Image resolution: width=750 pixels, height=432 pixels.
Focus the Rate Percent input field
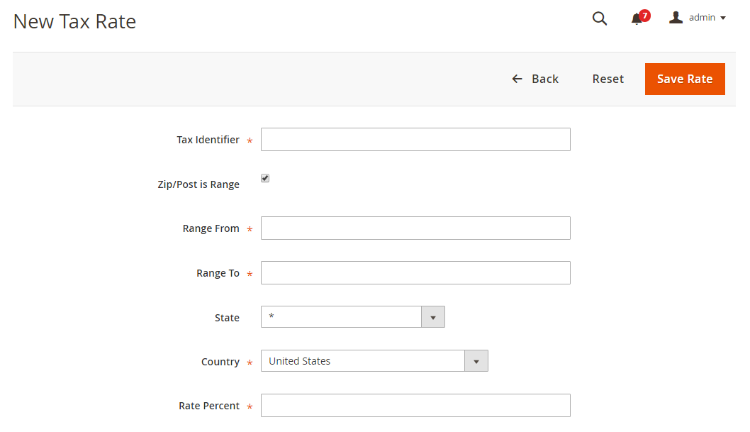pos(415,406)
